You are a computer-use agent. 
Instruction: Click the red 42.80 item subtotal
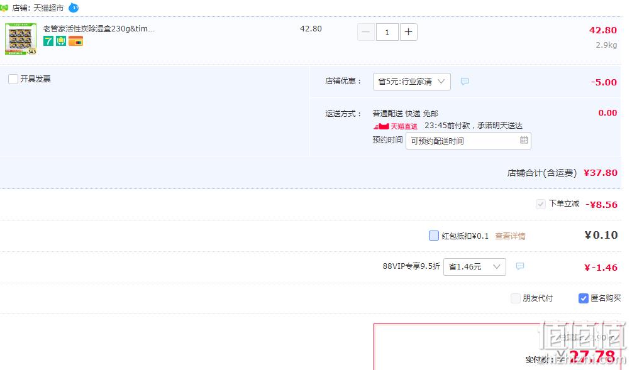[603, 30]
